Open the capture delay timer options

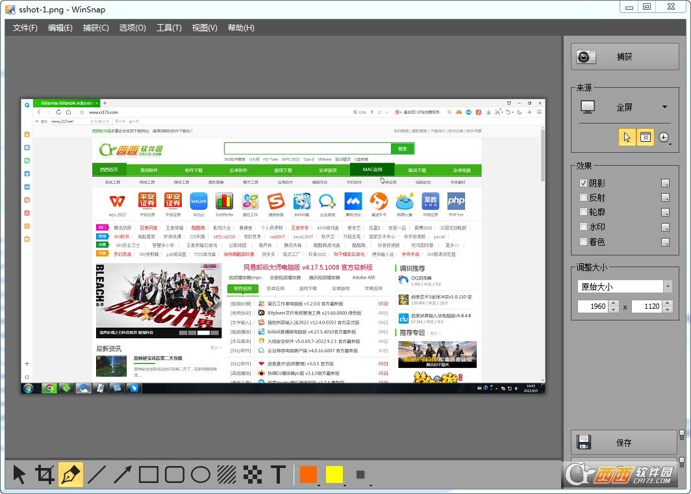664,138
